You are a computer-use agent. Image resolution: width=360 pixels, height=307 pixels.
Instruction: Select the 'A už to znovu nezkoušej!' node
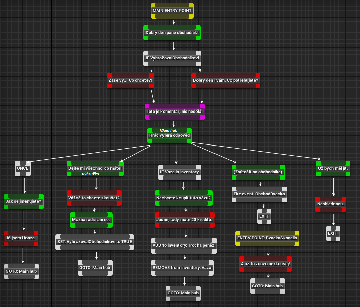point(265,264)
